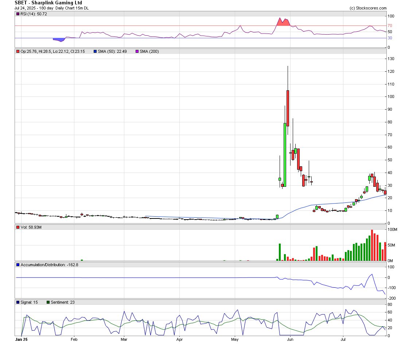The width and height of the screenshot is (401, 347).
Task: Click the '120' price axis label
Action: [x=391, y=71]
